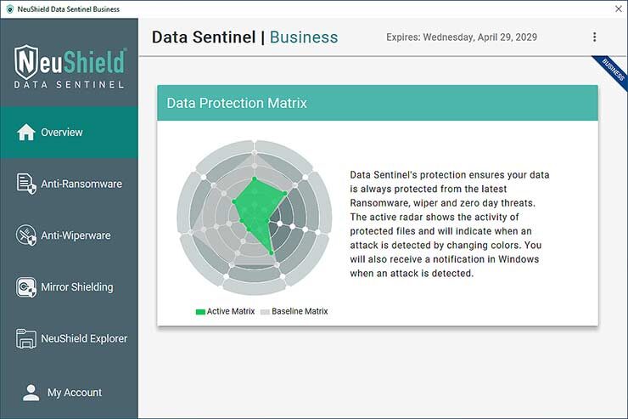Click the Anti-Wiperware shield icon

click(26, 235)
